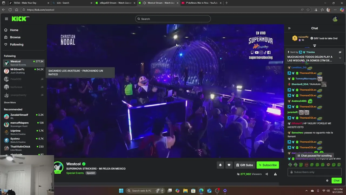
Task: Click the Gift Subs button
Action: point(244,165)
